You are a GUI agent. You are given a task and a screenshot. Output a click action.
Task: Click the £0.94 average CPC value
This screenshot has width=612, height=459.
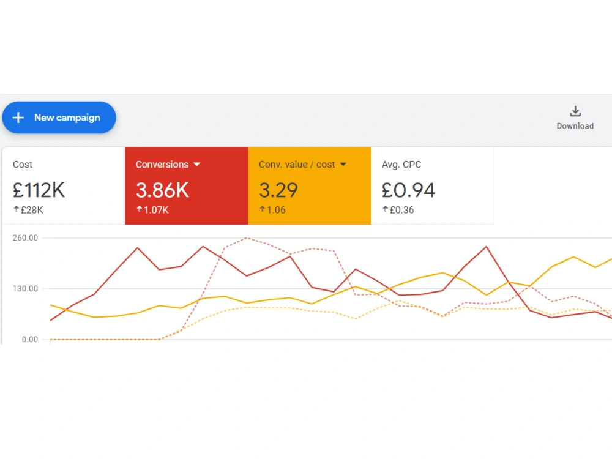(x=408, y=190)
